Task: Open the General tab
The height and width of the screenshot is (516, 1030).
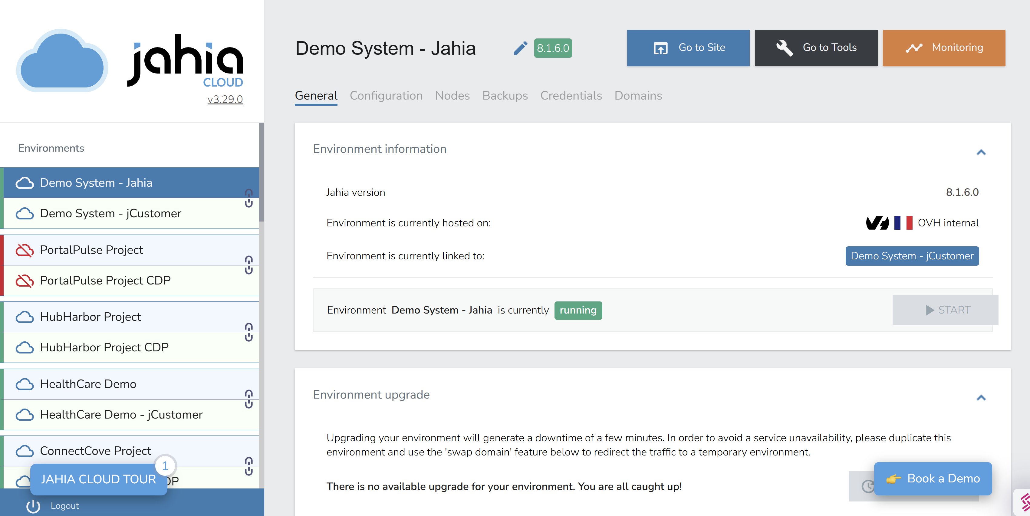Action: pos(316,96)
